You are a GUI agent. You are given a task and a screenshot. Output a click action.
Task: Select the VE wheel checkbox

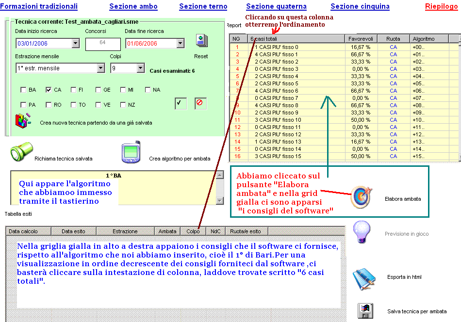98,105
